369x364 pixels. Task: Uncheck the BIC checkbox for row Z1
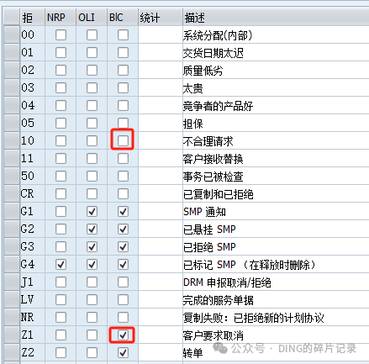click(x=123, y=335)
